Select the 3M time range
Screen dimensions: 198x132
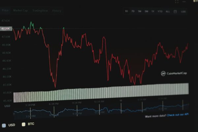(146, 12)
